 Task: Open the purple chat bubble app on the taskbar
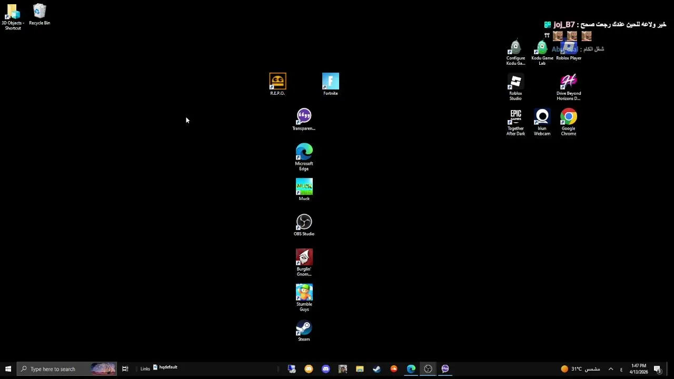(445, 369)
